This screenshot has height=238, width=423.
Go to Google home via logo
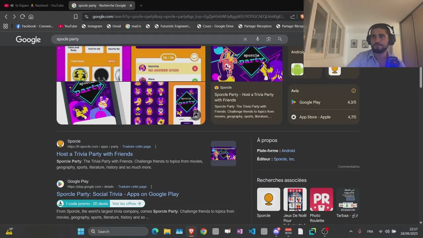pos(28,40)
